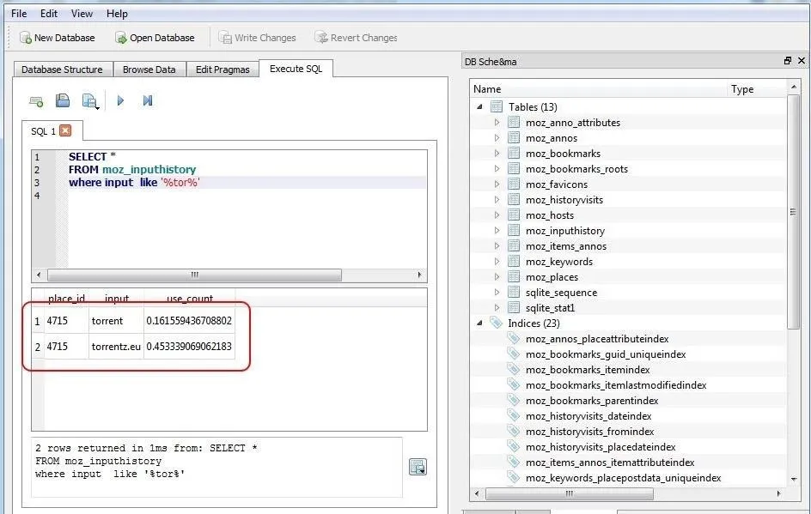Click the moz_items_annos_itemattributeindex index icon

pos(513,462)
